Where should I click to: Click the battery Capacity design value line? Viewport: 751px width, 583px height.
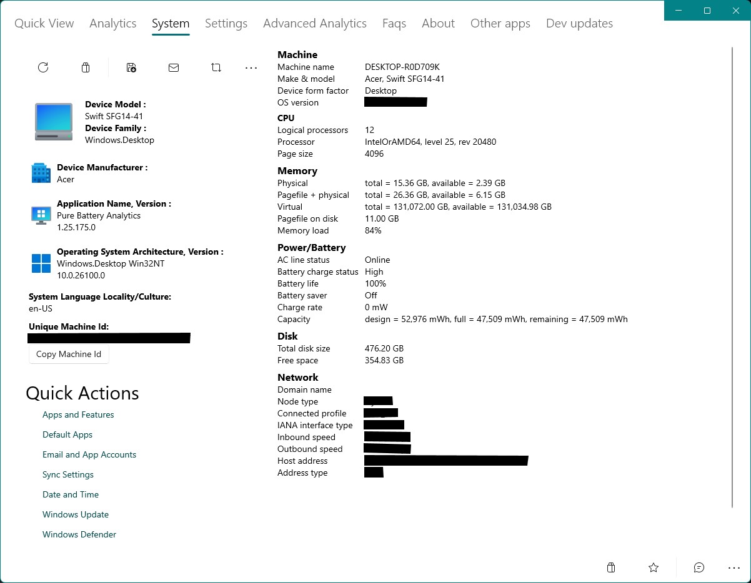(496, 319)
